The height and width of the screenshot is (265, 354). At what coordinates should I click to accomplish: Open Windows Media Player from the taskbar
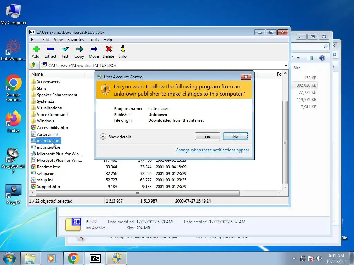(51, 258)
